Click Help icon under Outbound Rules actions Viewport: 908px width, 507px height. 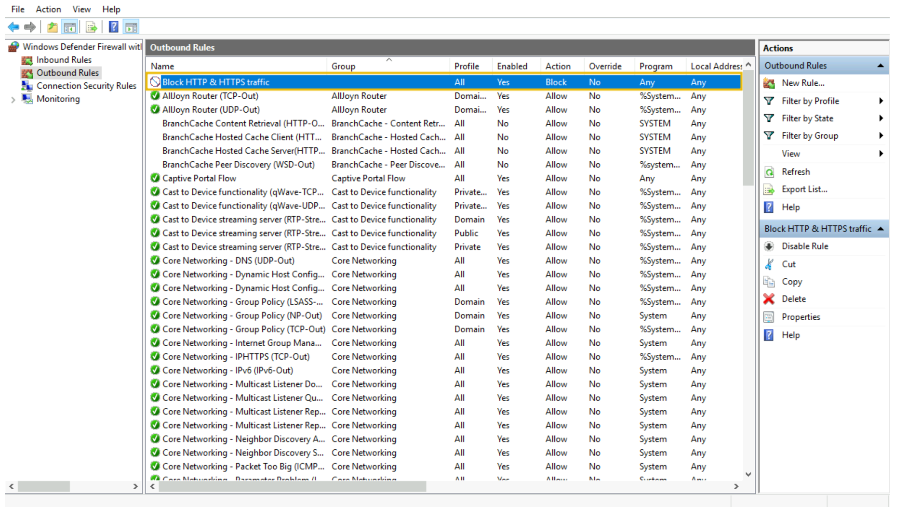[x=769, y=208]
